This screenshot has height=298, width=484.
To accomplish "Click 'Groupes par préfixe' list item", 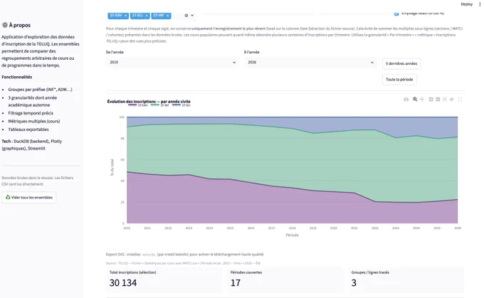I will coord(40,90).
